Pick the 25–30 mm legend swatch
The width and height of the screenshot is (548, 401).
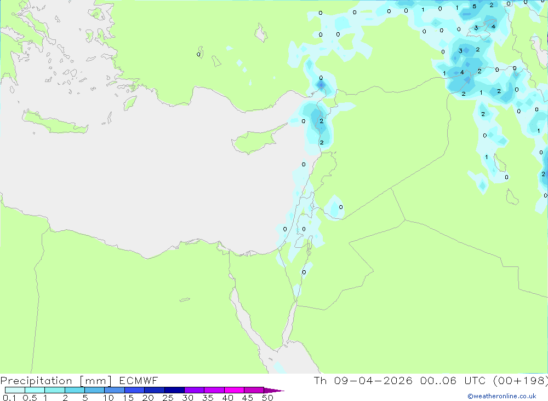coord(174,390)
